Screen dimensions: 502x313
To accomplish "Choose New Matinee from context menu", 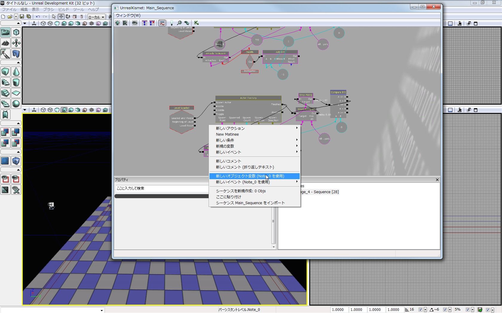I will pos(227,134).
